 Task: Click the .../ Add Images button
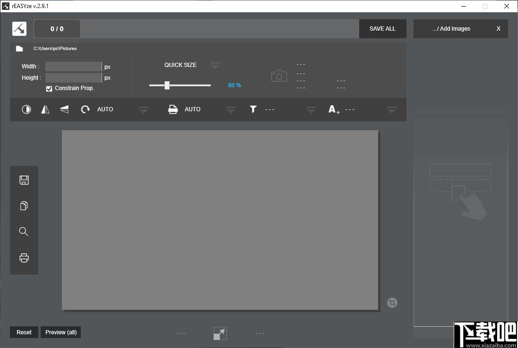tap(451, 29)
